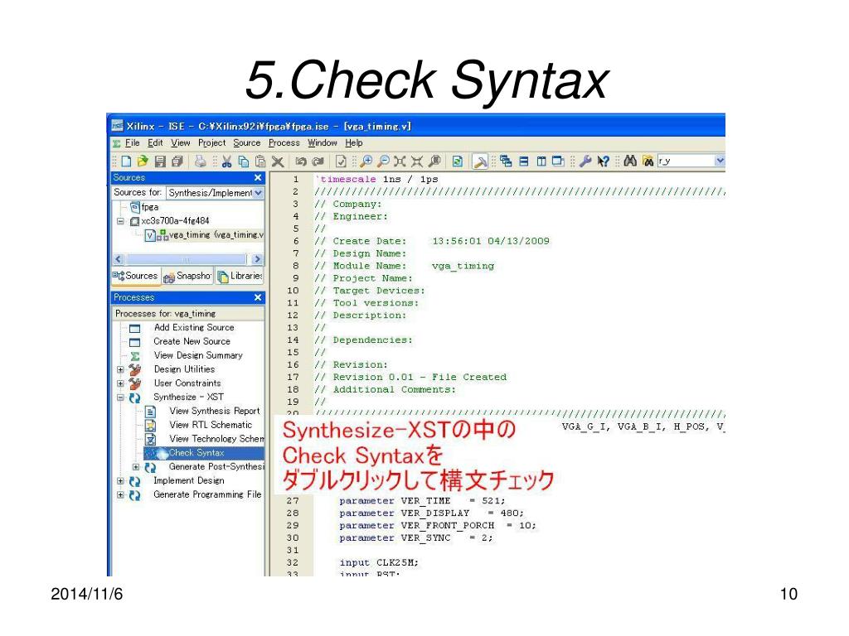Open the File menu
This screenshot has width=849, height=636.
pyautogui.click(x=132, y=142)
